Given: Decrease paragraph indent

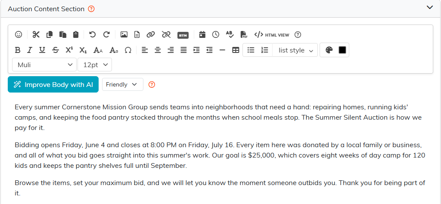Looking at the screenshot, I should 209,50.
